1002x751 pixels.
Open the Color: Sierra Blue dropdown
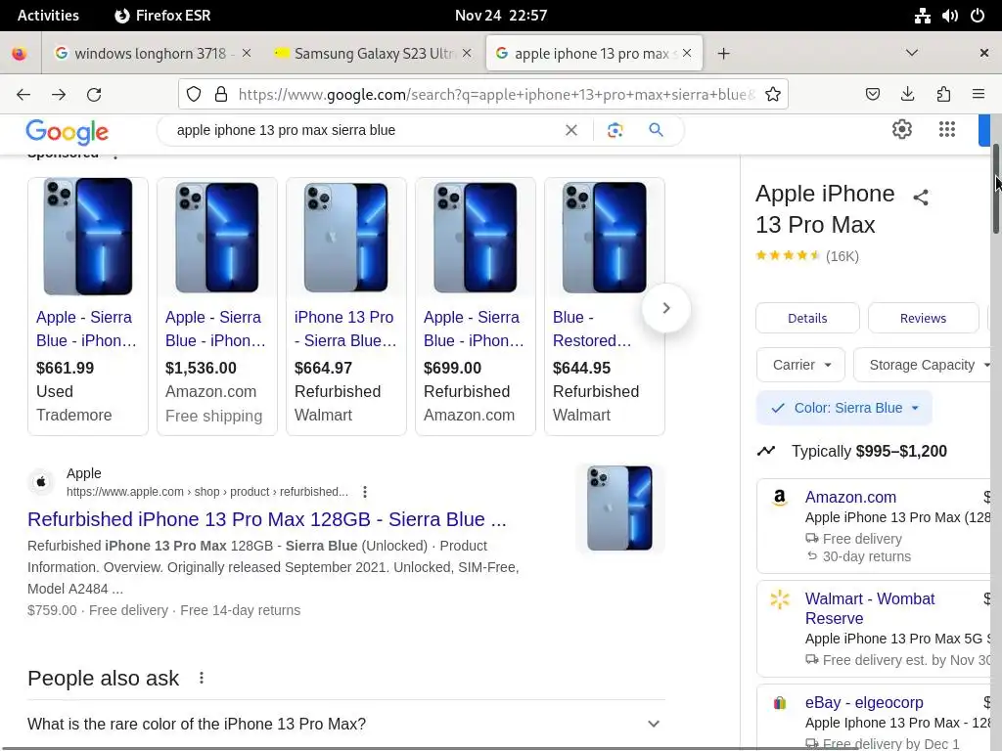pos(844,408)
